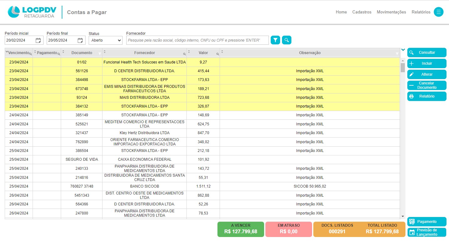Open the Status dropdown
Screen dimensions: 449x242
coord(105,40)
